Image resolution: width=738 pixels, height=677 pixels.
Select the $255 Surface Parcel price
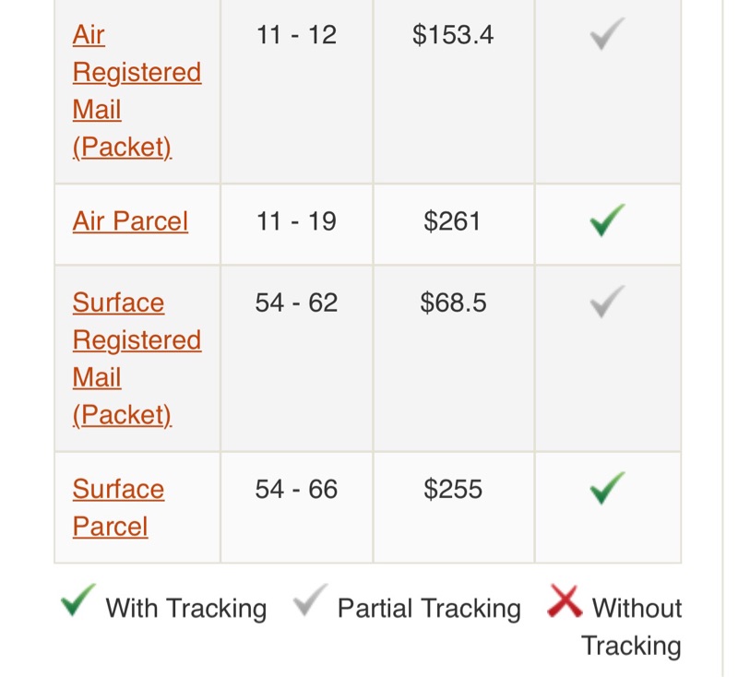click(x=453, y=489)
